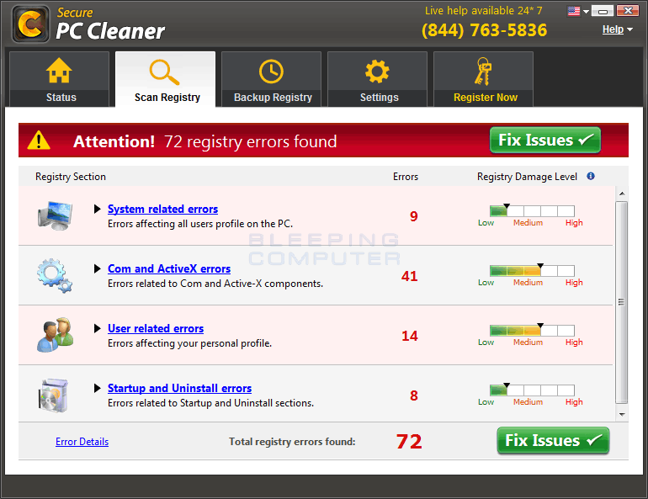Expand the System related errors triangle
Viewport: 648px width, 499px height.
pyautogui.click(x=98, y=210)
